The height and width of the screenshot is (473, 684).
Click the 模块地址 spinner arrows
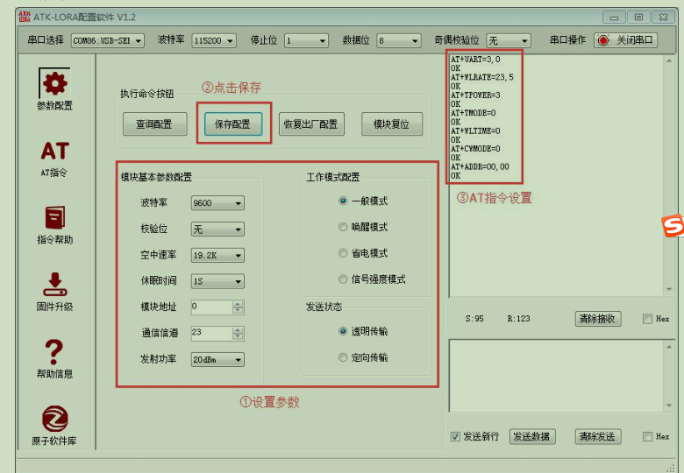pos(238,307)
